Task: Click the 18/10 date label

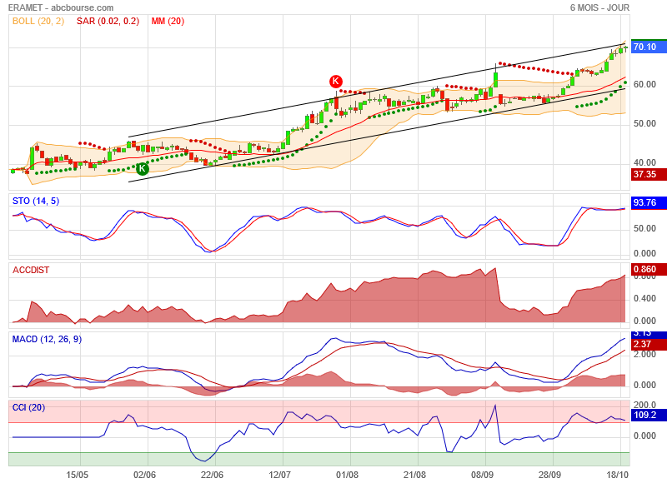Action: (x=617, y=475)
